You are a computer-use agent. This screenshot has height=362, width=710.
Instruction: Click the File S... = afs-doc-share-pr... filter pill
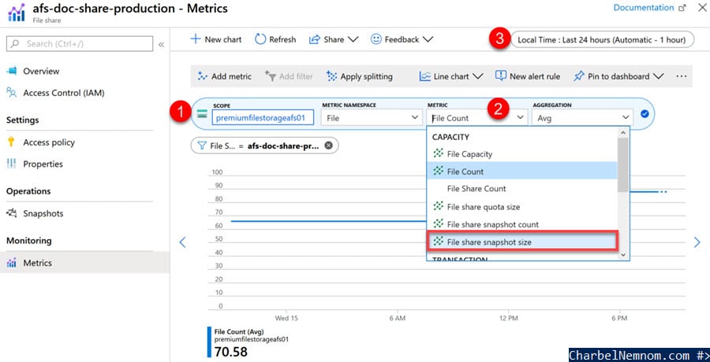[x=264, y=146]
